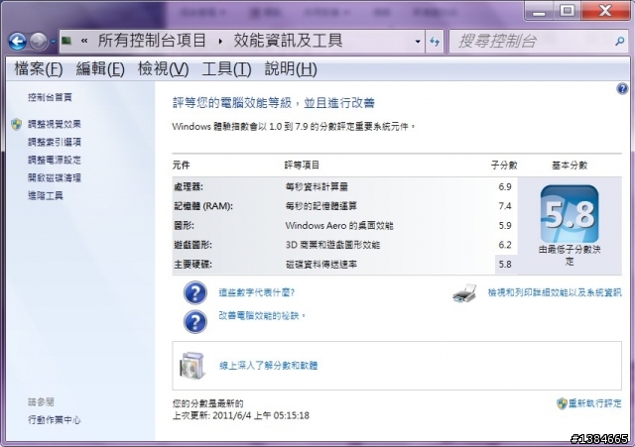
Task: Click question icon beside 這些數字代表什麼
Action: [194, 292]
